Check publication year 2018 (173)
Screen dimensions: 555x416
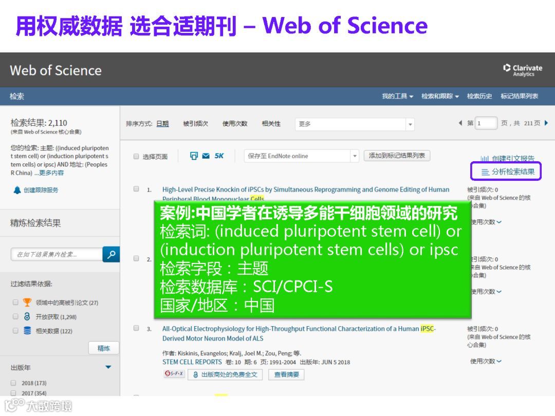click(x=13, y=383)
